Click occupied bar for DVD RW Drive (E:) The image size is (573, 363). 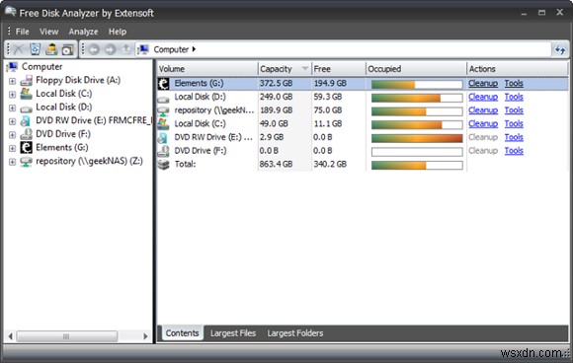click(x=417, y=138)
